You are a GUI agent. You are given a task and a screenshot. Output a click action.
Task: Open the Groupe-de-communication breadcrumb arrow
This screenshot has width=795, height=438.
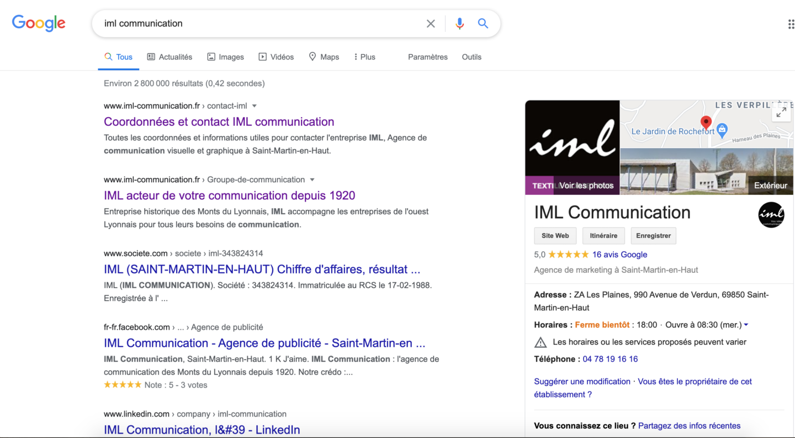[x=312, y=180]
